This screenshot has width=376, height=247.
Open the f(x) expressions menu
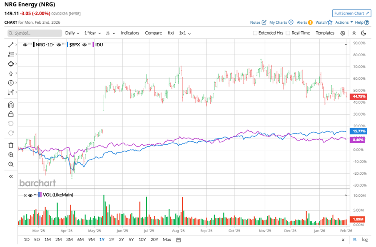171,33
